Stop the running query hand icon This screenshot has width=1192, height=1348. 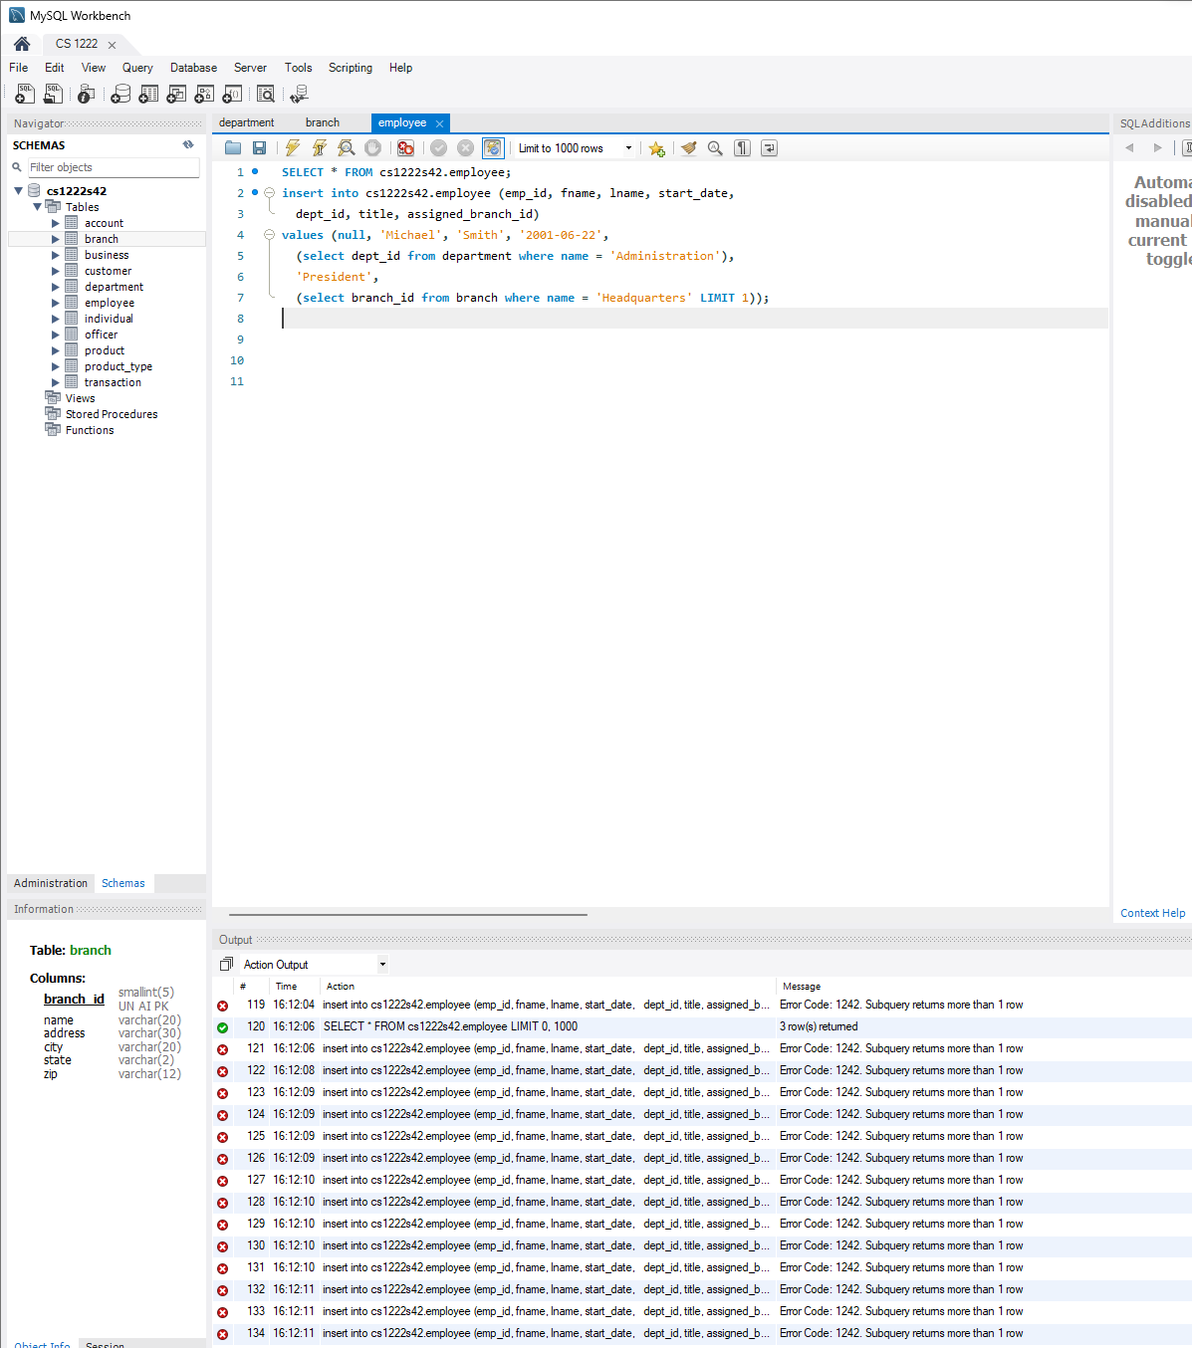pyautogui.click(x=372, y=148)
